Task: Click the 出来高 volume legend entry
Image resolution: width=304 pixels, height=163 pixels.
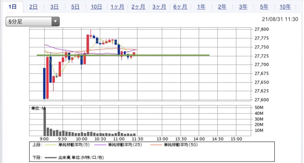Action: point(81,157)
